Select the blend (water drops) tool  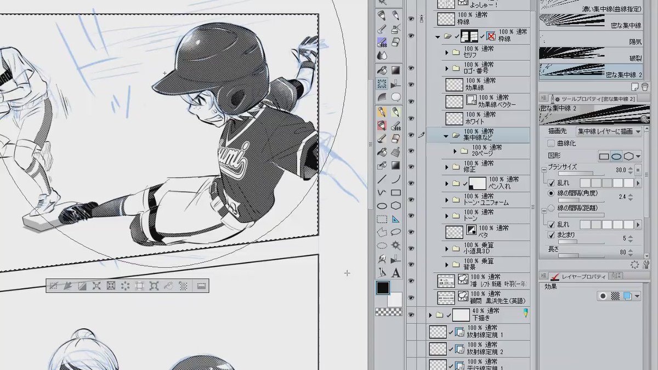click(382, 55)
